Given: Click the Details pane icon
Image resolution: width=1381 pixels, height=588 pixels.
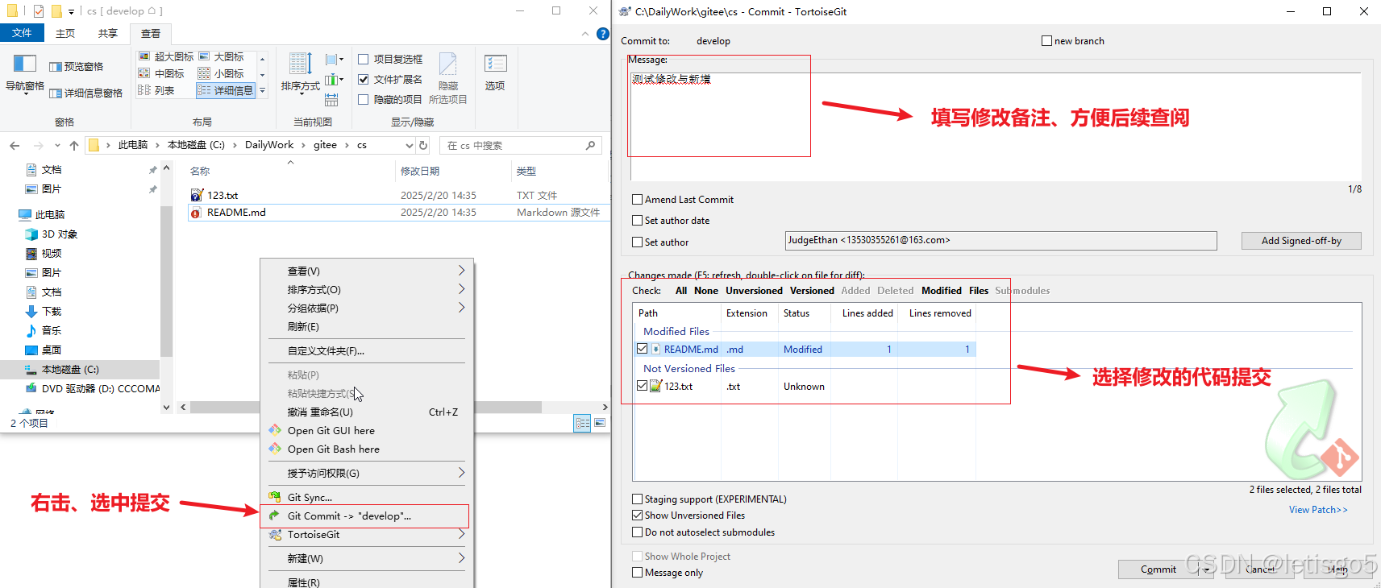Looking at the screenshot, I should pyautogui.click(x=56, y=93).
